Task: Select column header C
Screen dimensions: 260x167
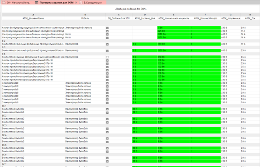Action: pyautogui.click(x=119, y=15)
